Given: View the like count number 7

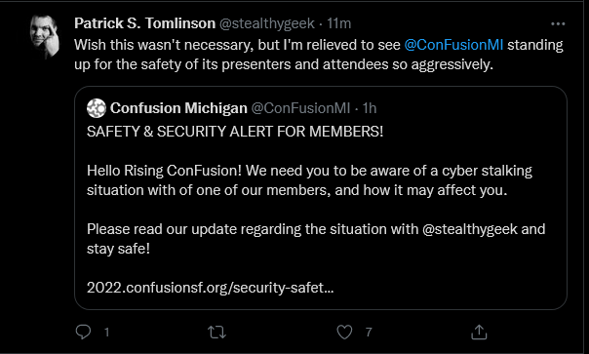Looking at the screenshot, I should point(369,333).
